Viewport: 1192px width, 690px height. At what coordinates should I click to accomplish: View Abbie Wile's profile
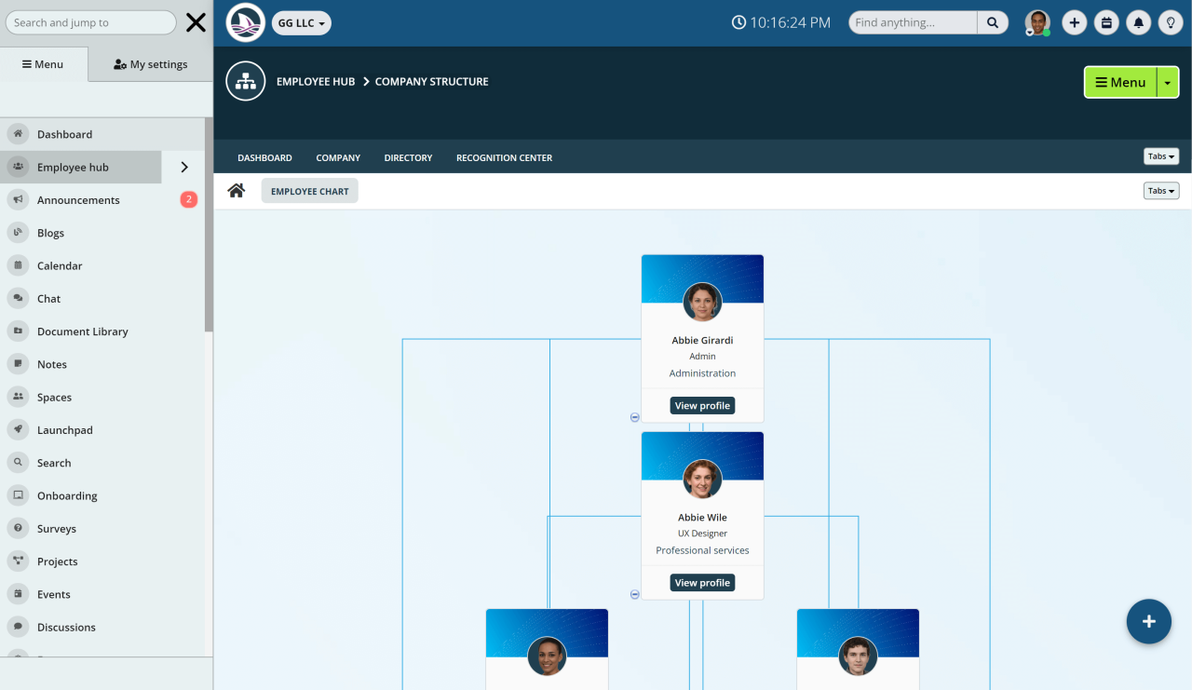pyautogui.click(x=702, y=582)
